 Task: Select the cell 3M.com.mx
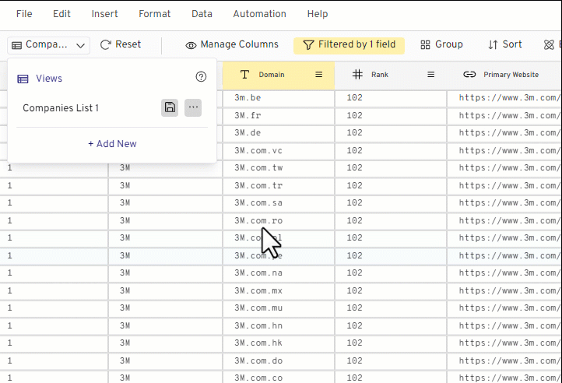279,291
